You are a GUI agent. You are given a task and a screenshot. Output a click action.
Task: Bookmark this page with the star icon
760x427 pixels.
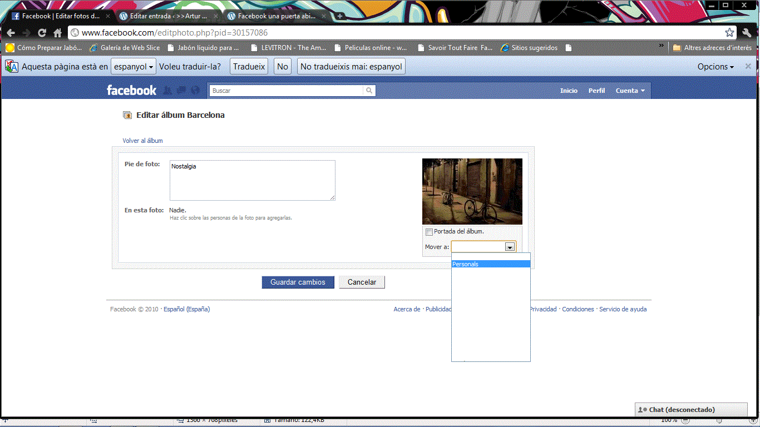[729, 33]
